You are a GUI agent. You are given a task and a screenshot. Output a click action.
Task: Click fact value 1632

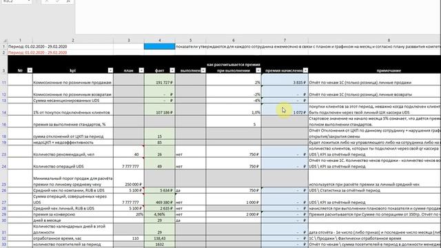pos(159,245)
